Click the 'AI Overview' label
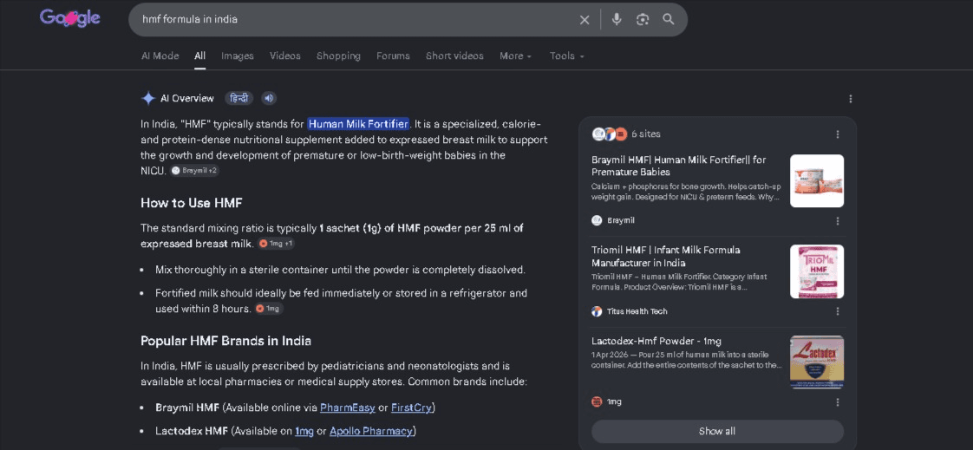Image resolution: width=973 pixels, height=450 pixels. point(186,98)
